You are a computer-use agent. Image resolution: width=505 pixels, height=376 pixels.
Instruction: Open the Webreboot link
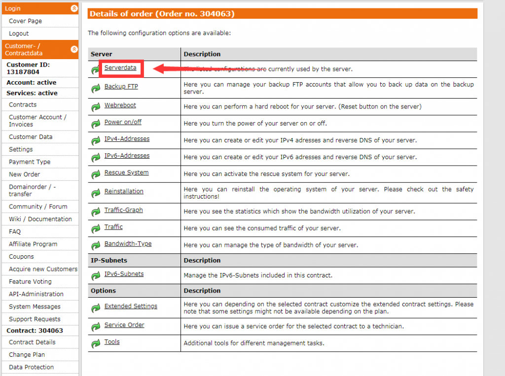point(120,105)
